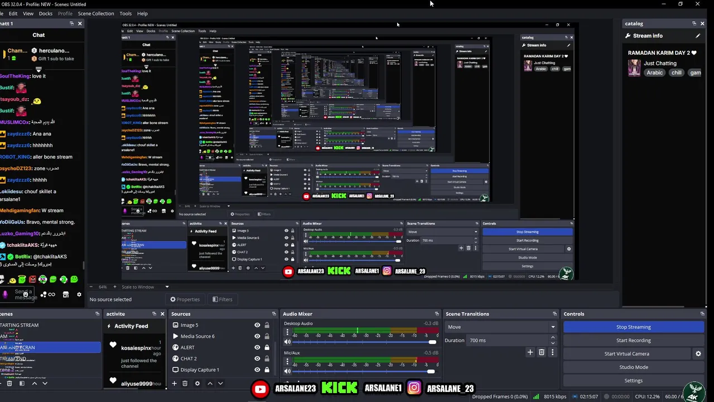714x402 pixels.
Task: Add a new source with plus icon
Action: (x=175, y=384)
